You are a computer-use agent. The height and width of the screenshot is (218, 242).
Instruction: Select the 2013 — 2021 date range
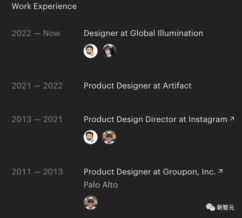click(x=37, y=119)
